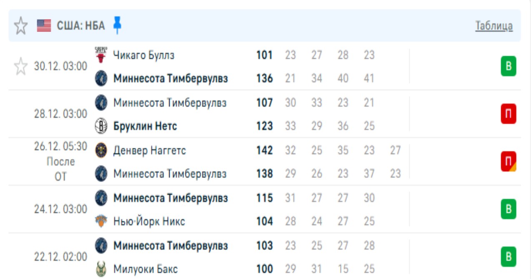Click the Milwaukee Bucks team logo
The height and width of the screenshot is (279, 531).
click(101, 269)
